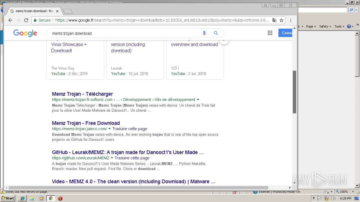Click Traduire cette page for GitHub result
The image size is (360, 202).
point(132,158)
